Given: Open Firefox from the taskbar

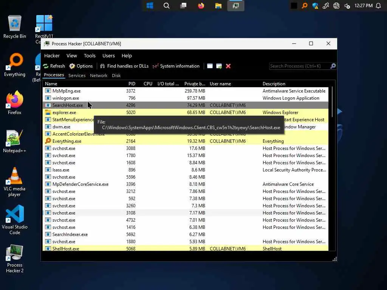Looking at the screenshot, I should 201,6.
